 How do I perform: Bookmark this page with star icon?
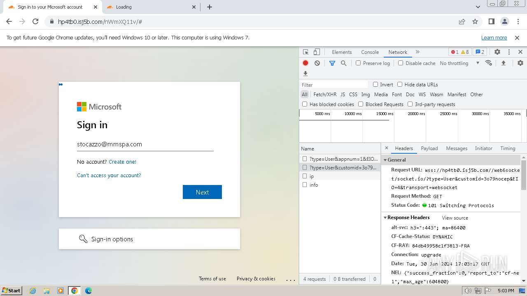(x=475, y=21)
